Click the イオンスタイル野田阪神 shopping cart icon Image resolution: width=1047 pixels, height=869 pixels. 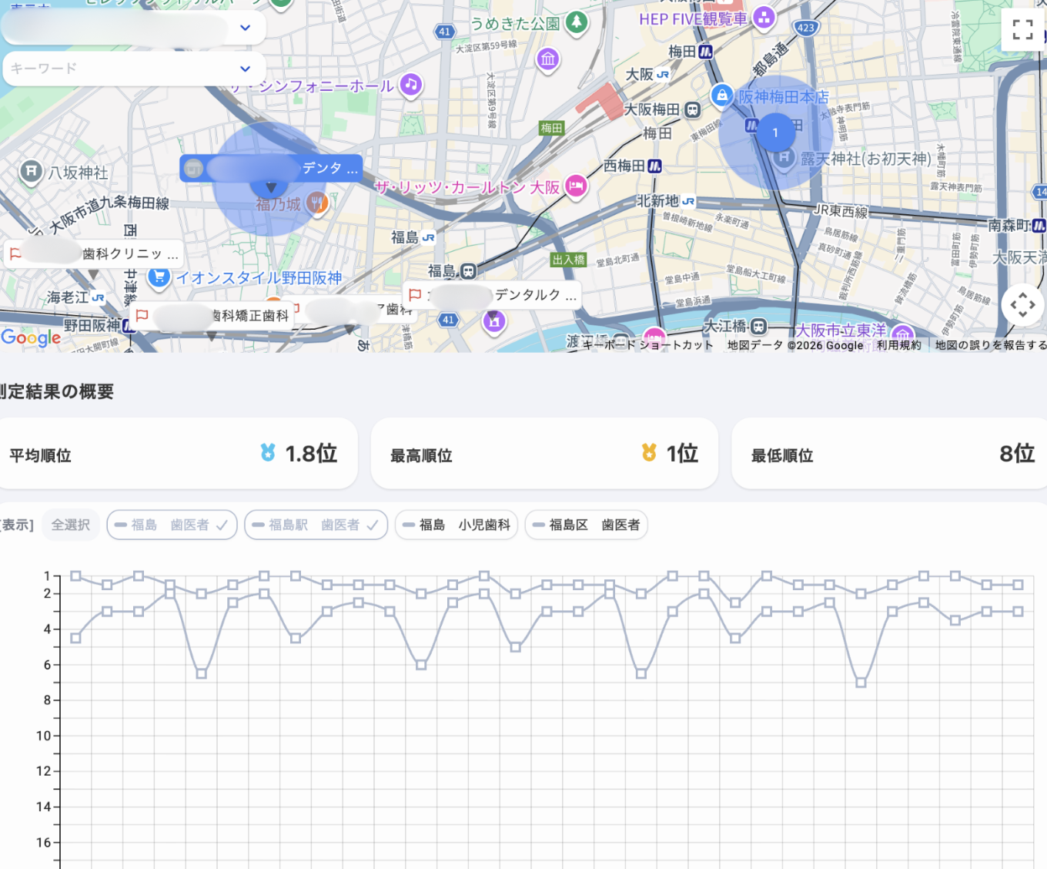[x=159, y=277]
